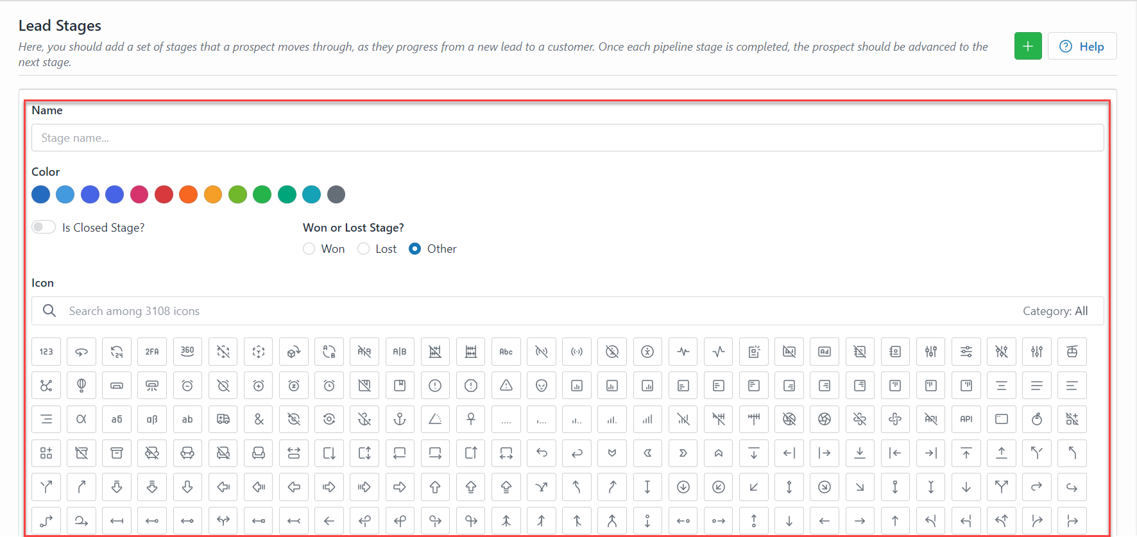Image resolution: width=1137 pixels, height=537 pixels.
Task: Pick the warning triangle alert icon
Action: point(506,386)
